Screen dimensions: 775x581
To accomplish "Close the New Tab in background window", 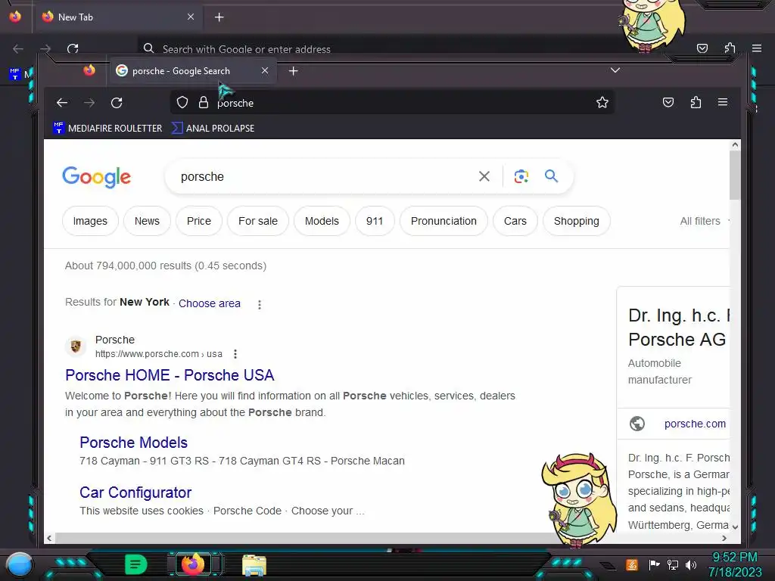I will click(191, 17).
